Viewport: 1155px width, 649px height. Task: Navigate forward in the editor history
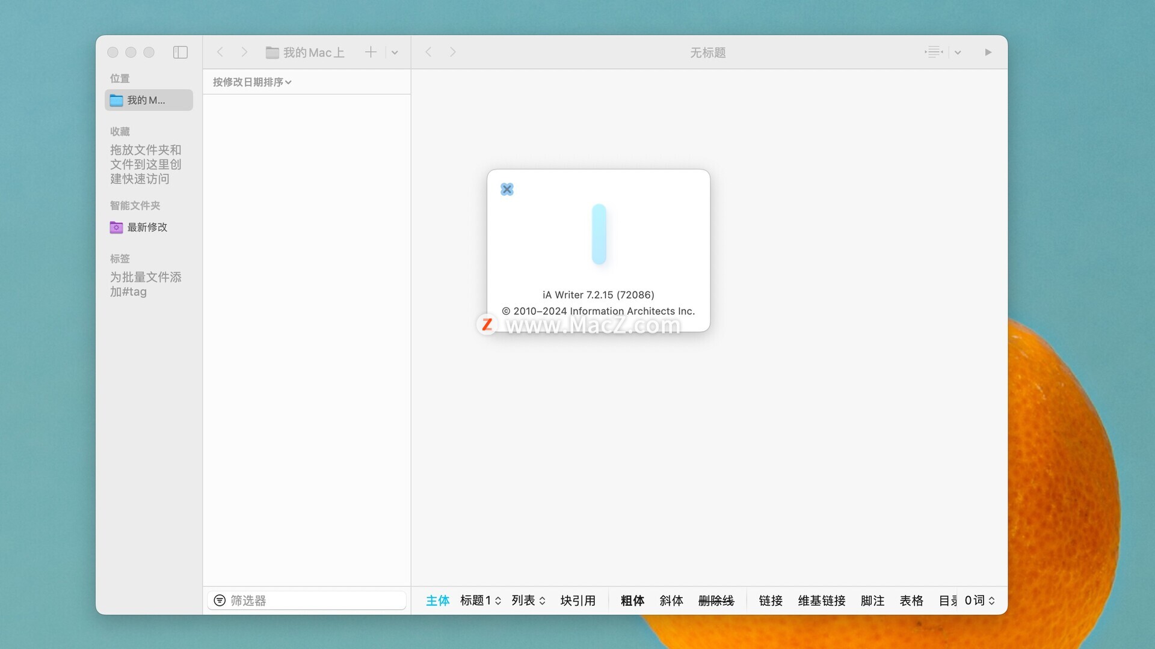coord(453,52)
